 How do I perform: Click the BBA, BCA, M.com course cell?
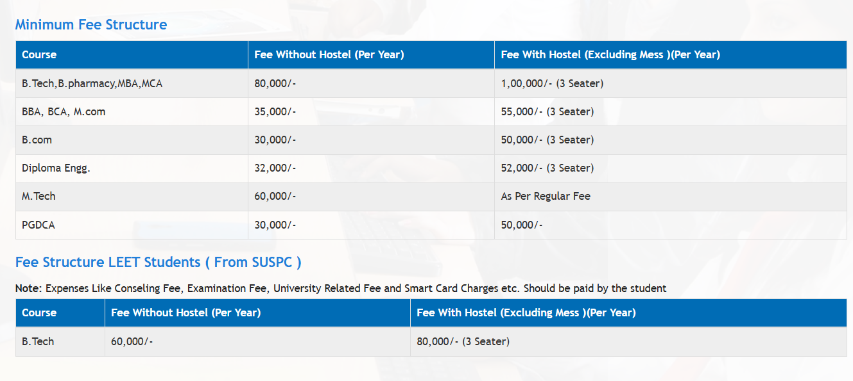coord(64,111)
